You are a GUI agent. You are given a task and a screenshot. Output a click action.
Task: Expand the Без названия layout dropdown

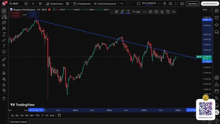pos(159,4)
